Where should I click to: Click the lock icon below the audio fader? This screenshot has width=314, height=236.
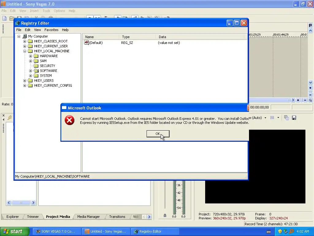pos(165,215)
